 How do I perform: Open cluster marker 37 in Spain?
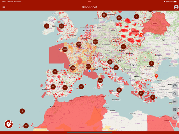click(x=65, y=87)
